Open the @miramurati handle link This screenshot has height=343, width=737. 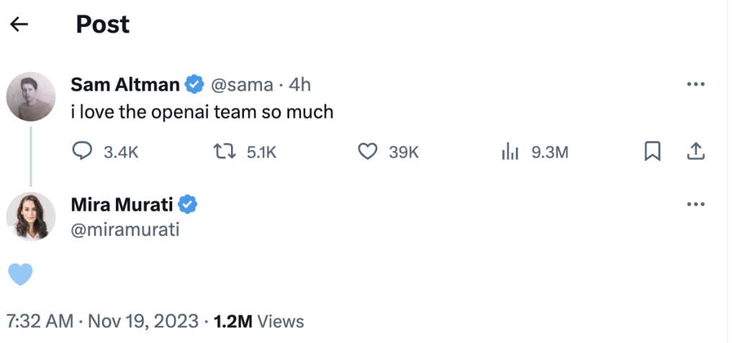tap(125, 229)
